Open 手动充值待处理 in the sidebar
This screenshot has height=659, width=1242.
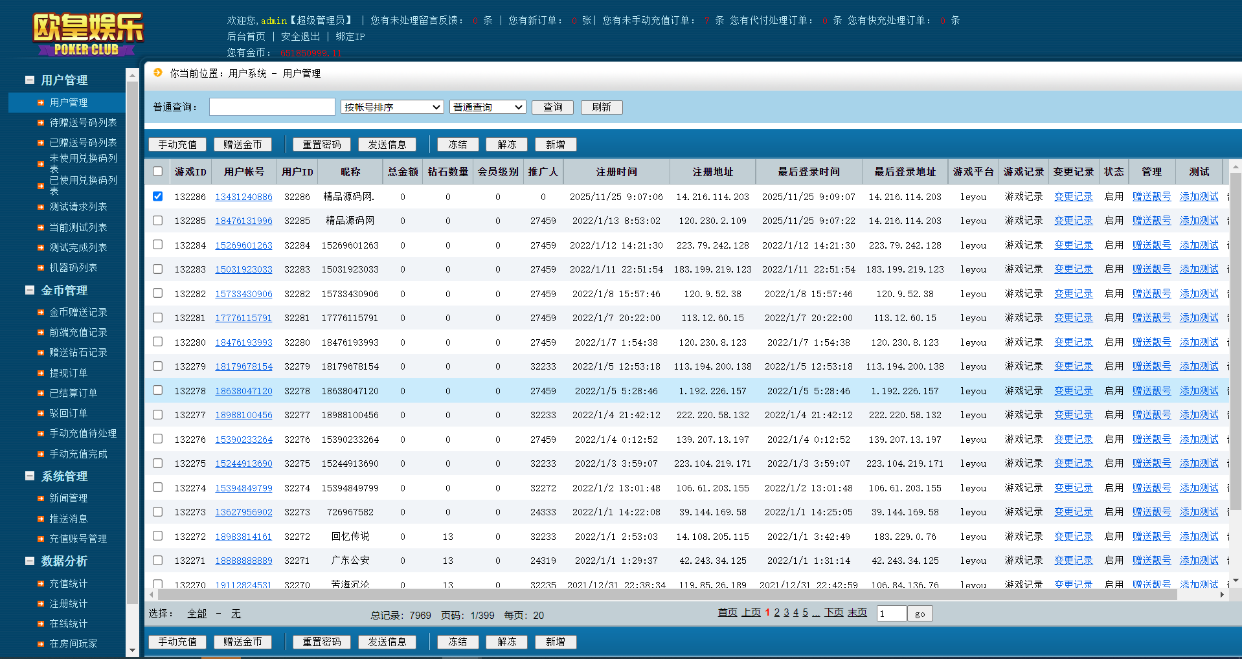[83, 433]
